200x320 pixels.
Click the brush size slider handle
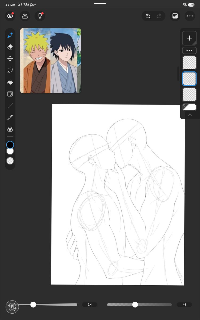pyautogui.click(x=33, y=305)
